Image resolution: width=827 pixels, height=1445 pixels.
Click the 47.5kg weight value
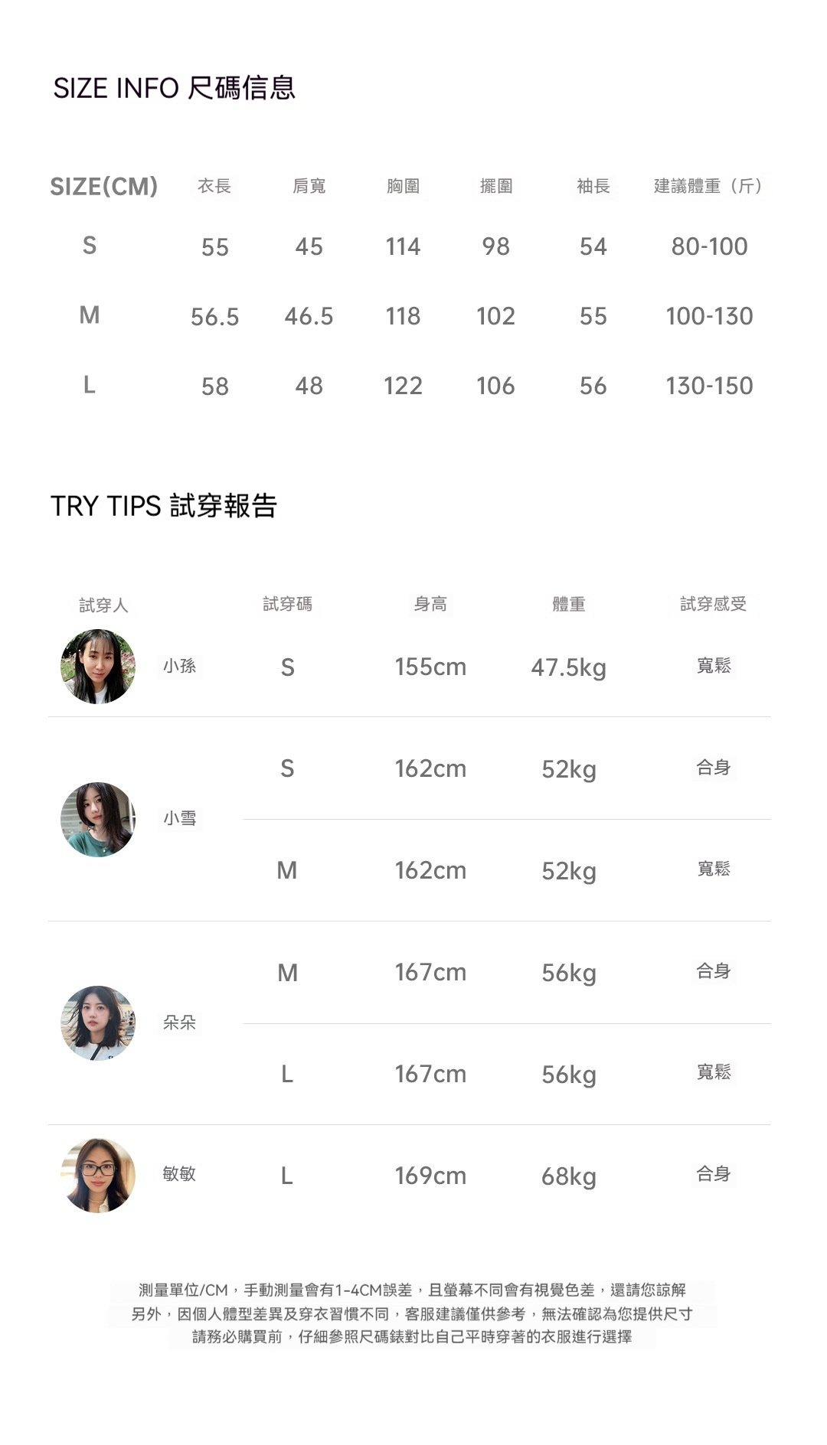[568, 667]
